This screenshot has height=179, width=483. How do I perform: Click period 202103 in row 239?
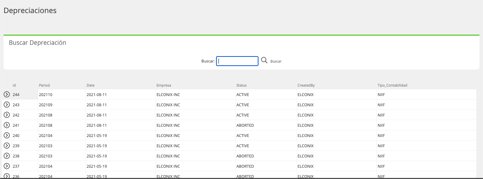pos(46,146)
